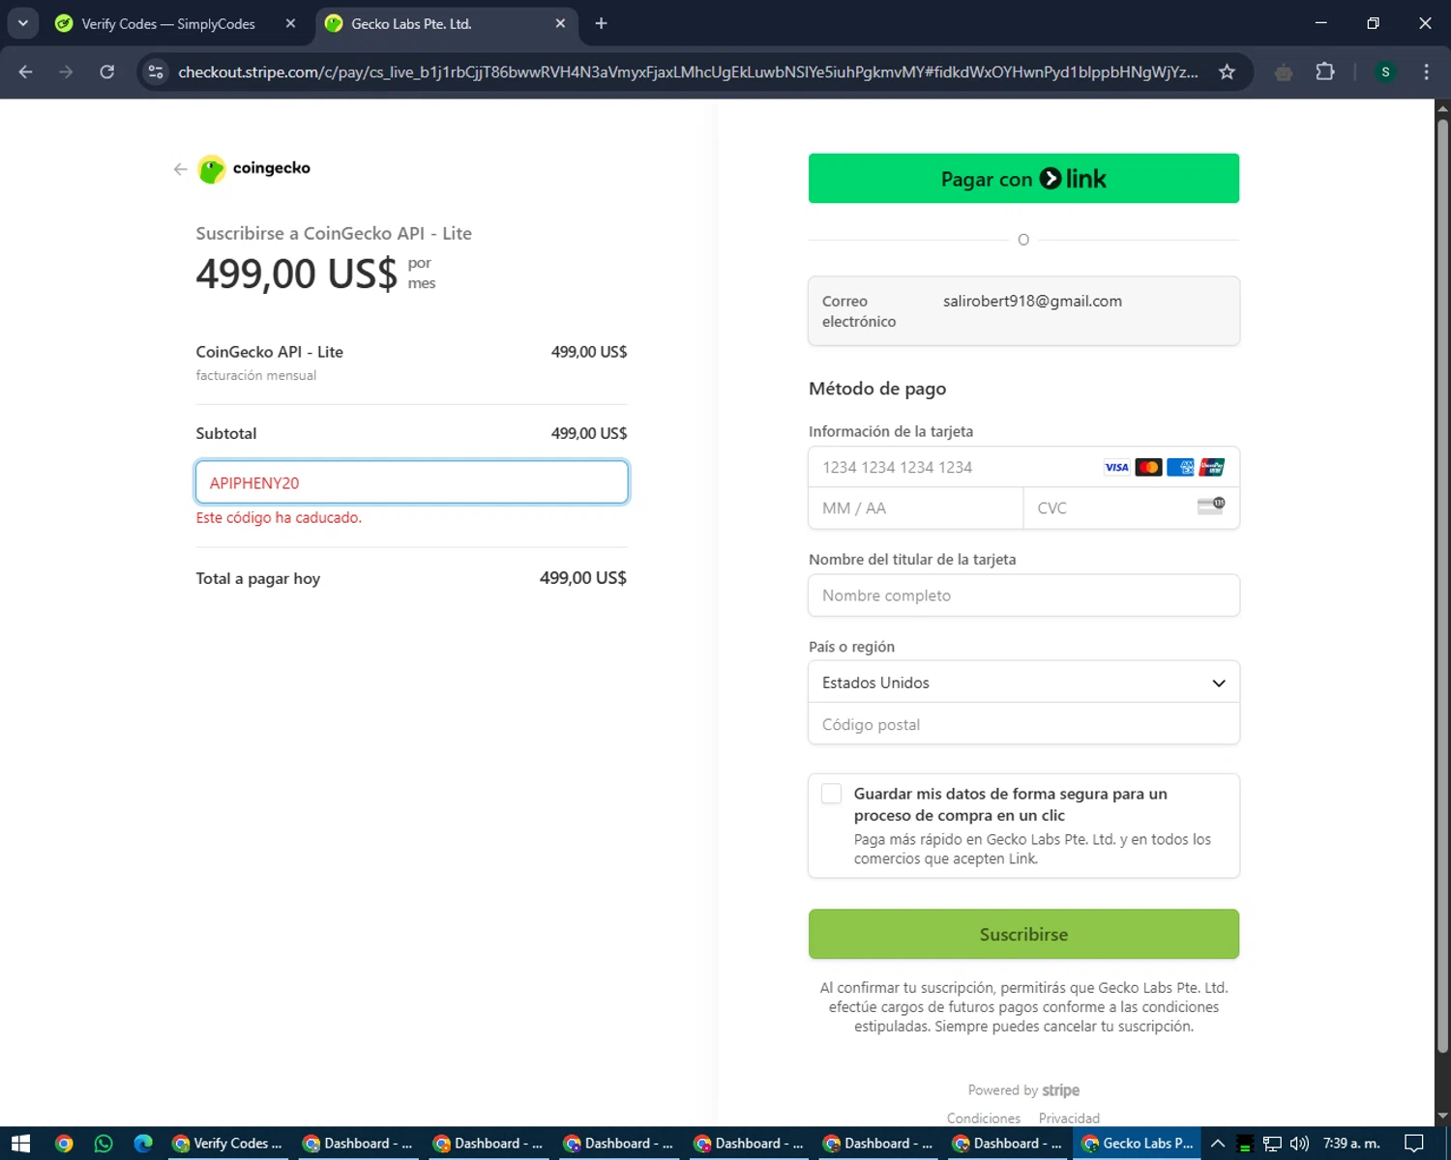Click the Pagar con link button

click(x=1023, y=179)
